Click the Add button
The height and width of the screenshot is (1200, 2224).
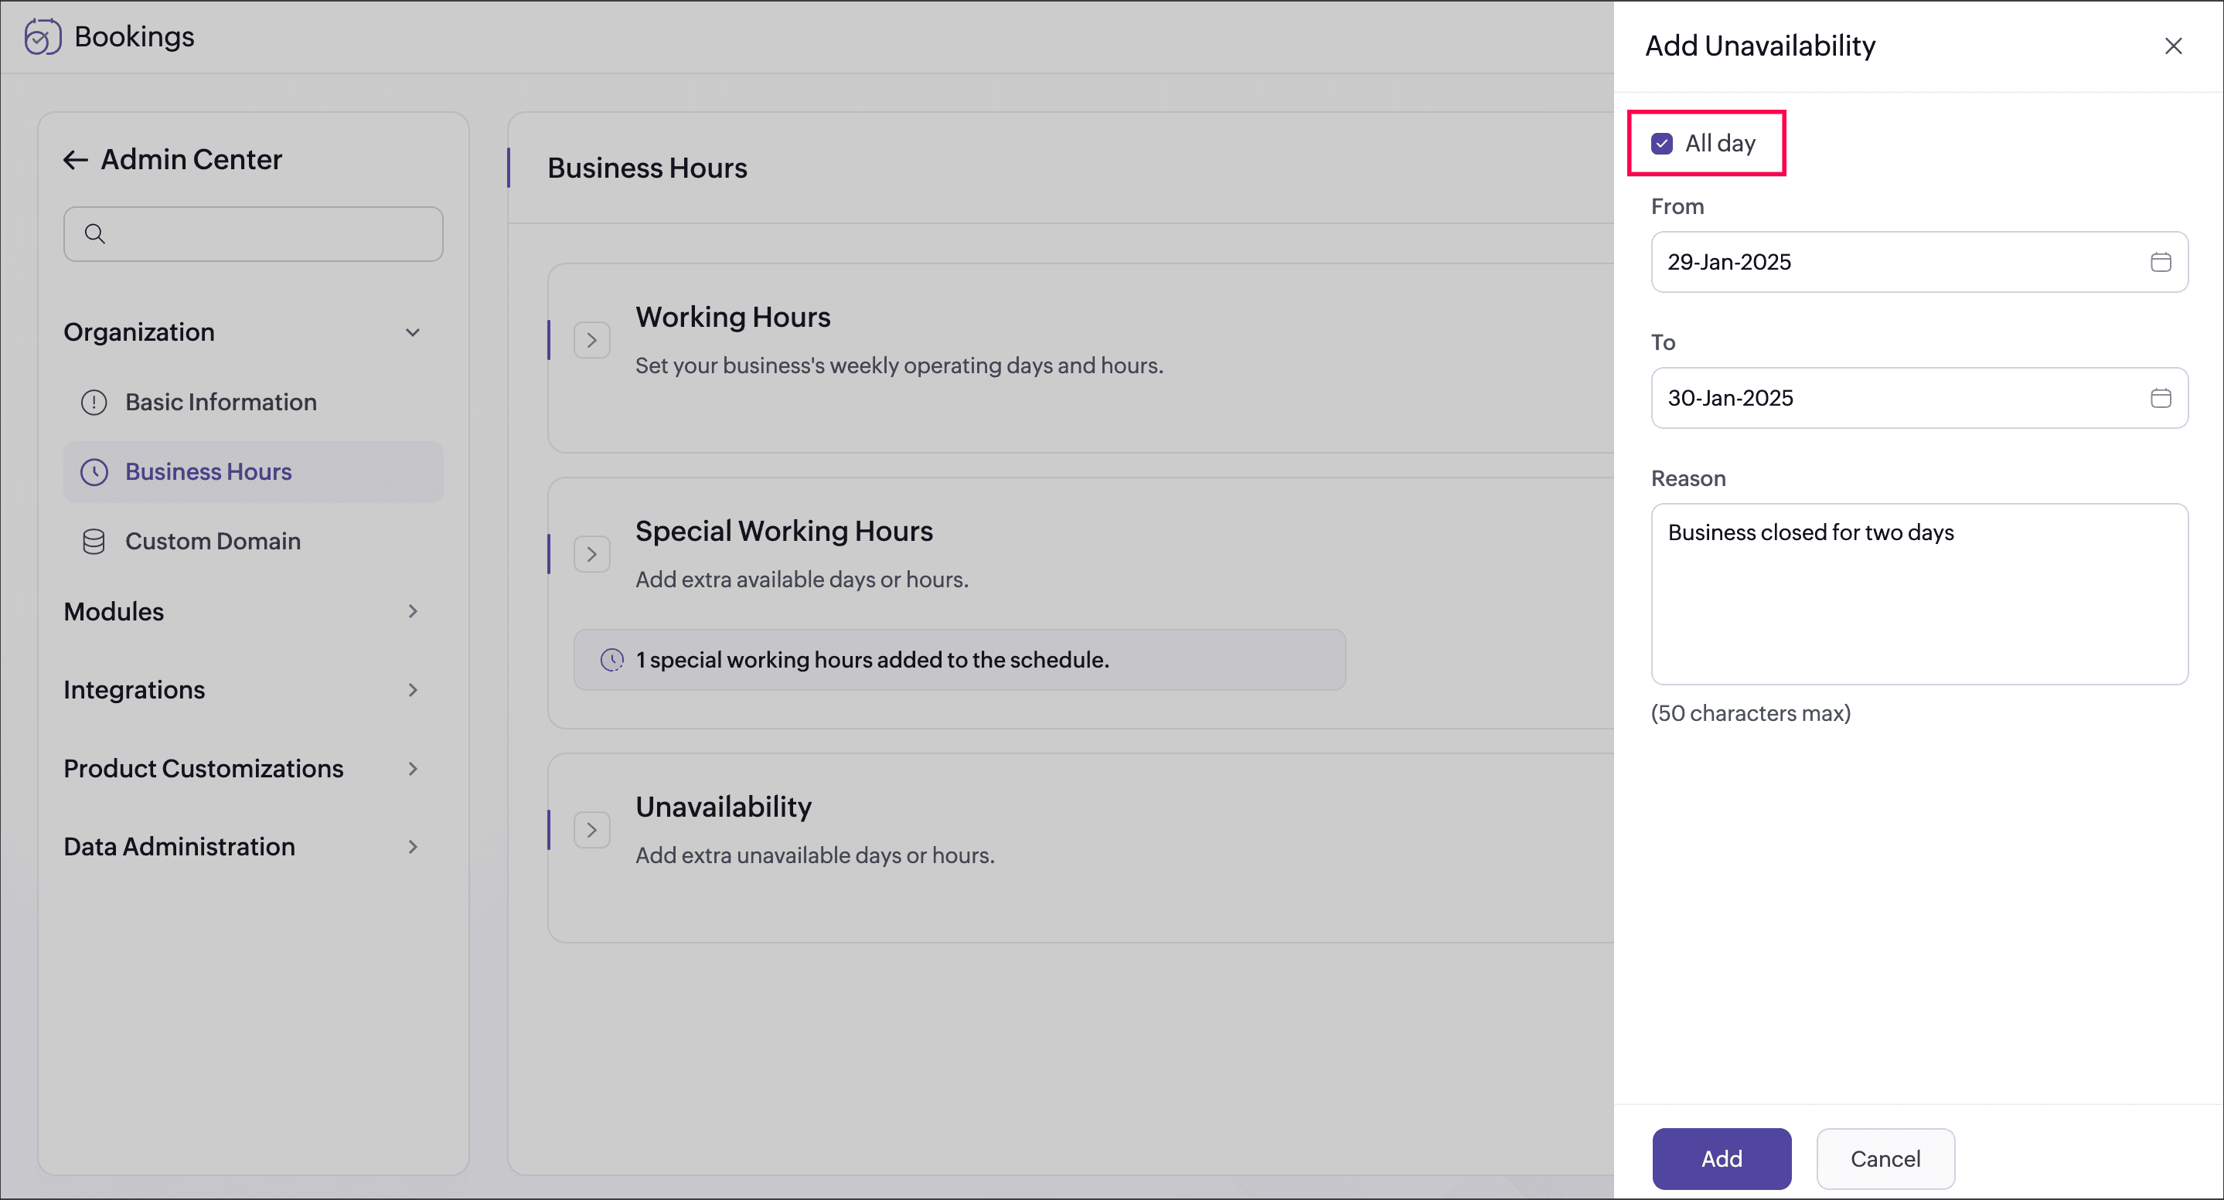(x=1722, y=1158)
